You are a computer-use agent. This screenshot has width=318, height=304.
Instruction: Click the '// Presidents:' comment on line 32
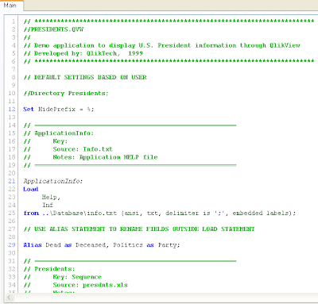[x=49, y=269]
